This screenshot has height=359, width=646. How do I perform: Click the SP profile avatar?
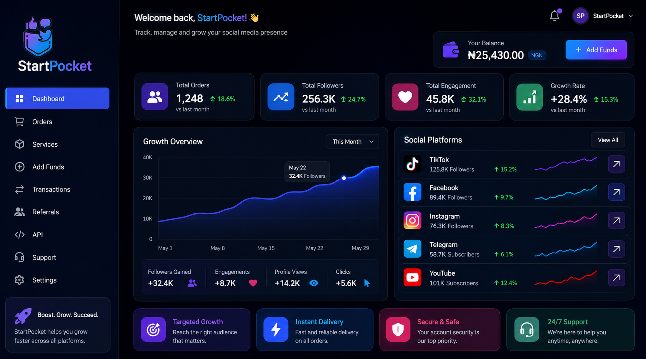point(580,16)
